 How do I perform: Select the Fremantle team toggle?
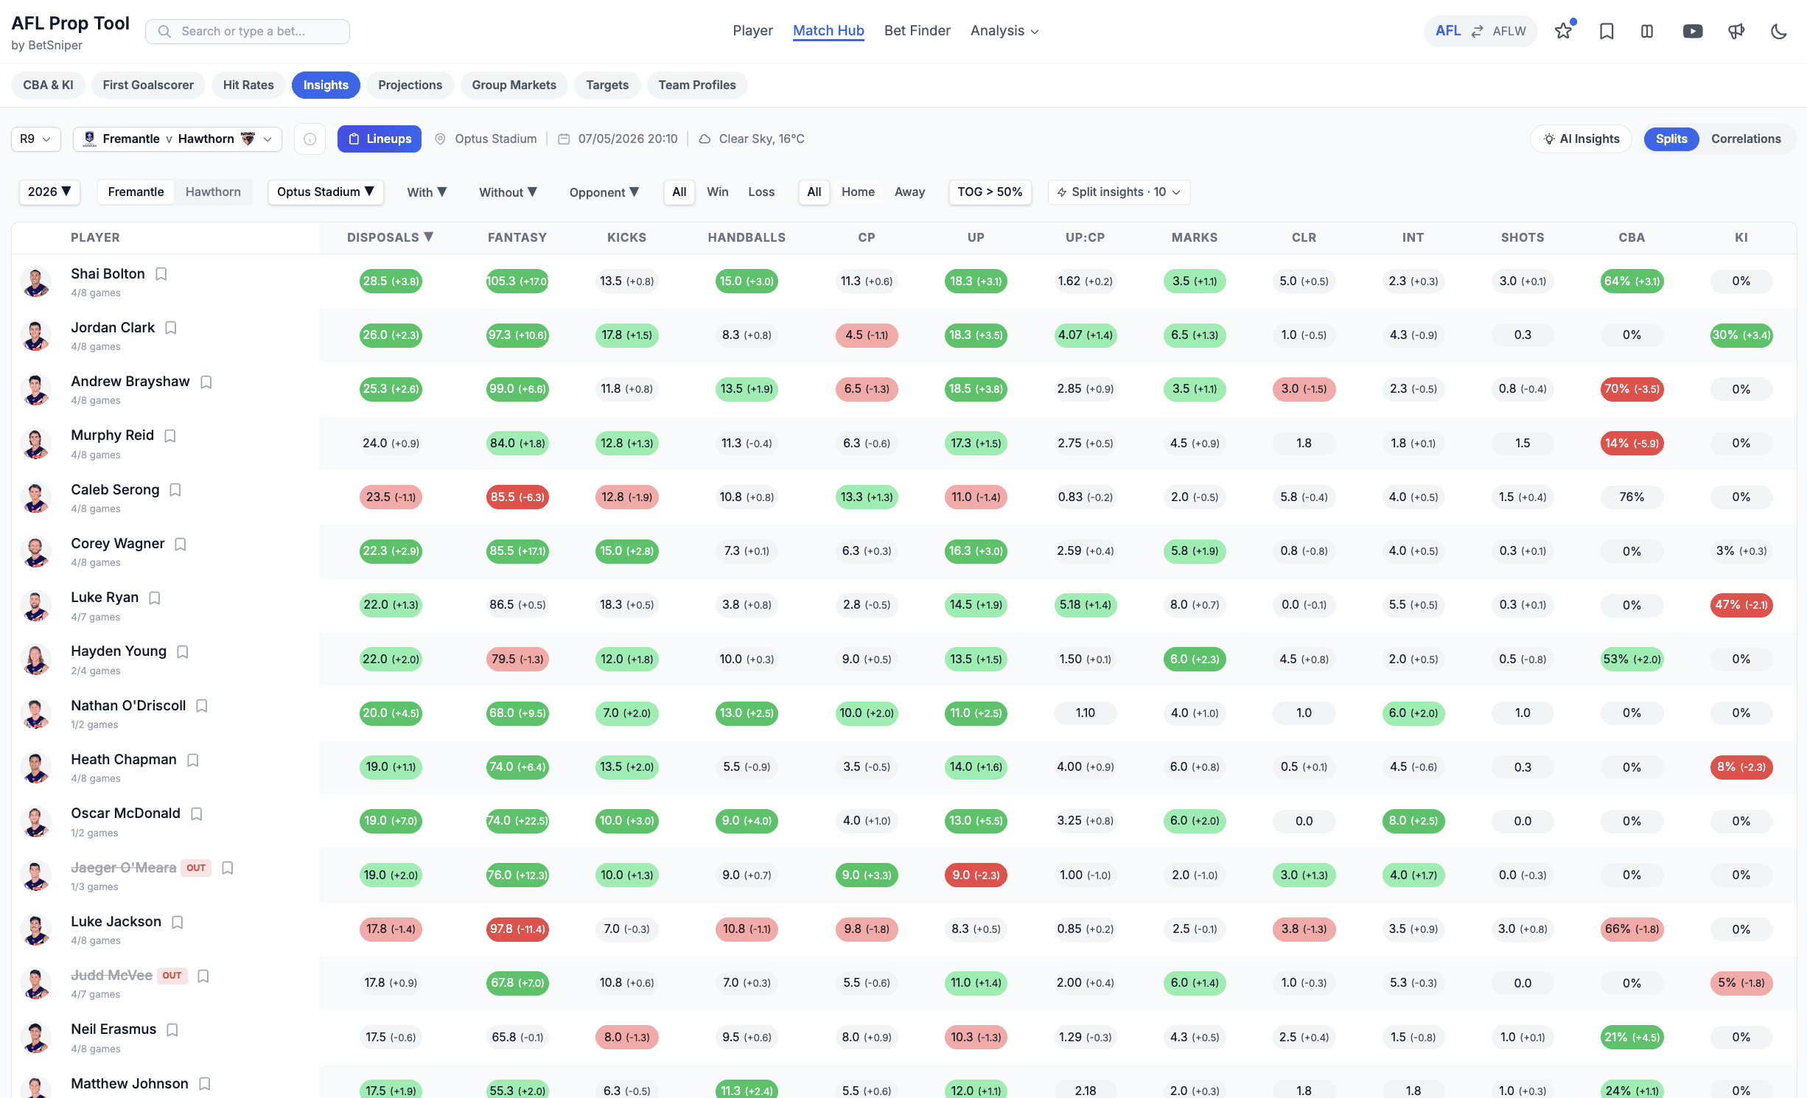point(136,192)
